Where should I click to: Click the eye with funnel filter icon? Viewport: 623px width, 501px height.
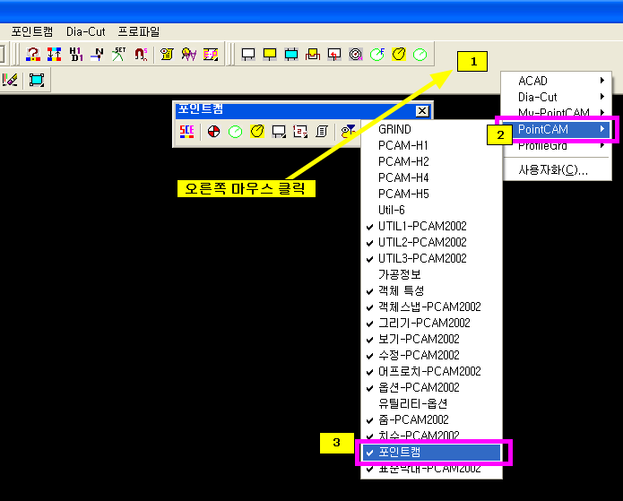click(x=348, y=131)
